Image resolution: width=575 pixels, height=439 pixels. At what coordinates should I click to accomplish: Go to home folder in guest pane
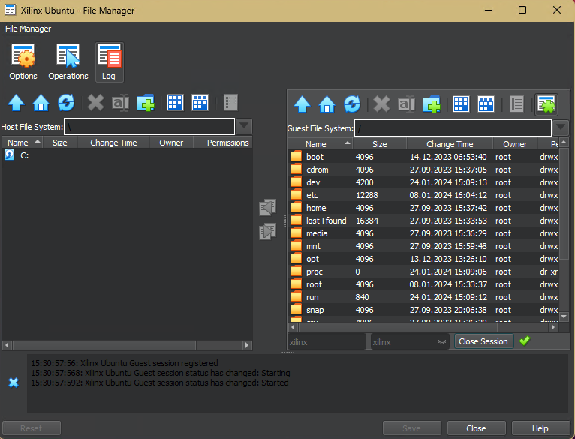tap(327, 104)
